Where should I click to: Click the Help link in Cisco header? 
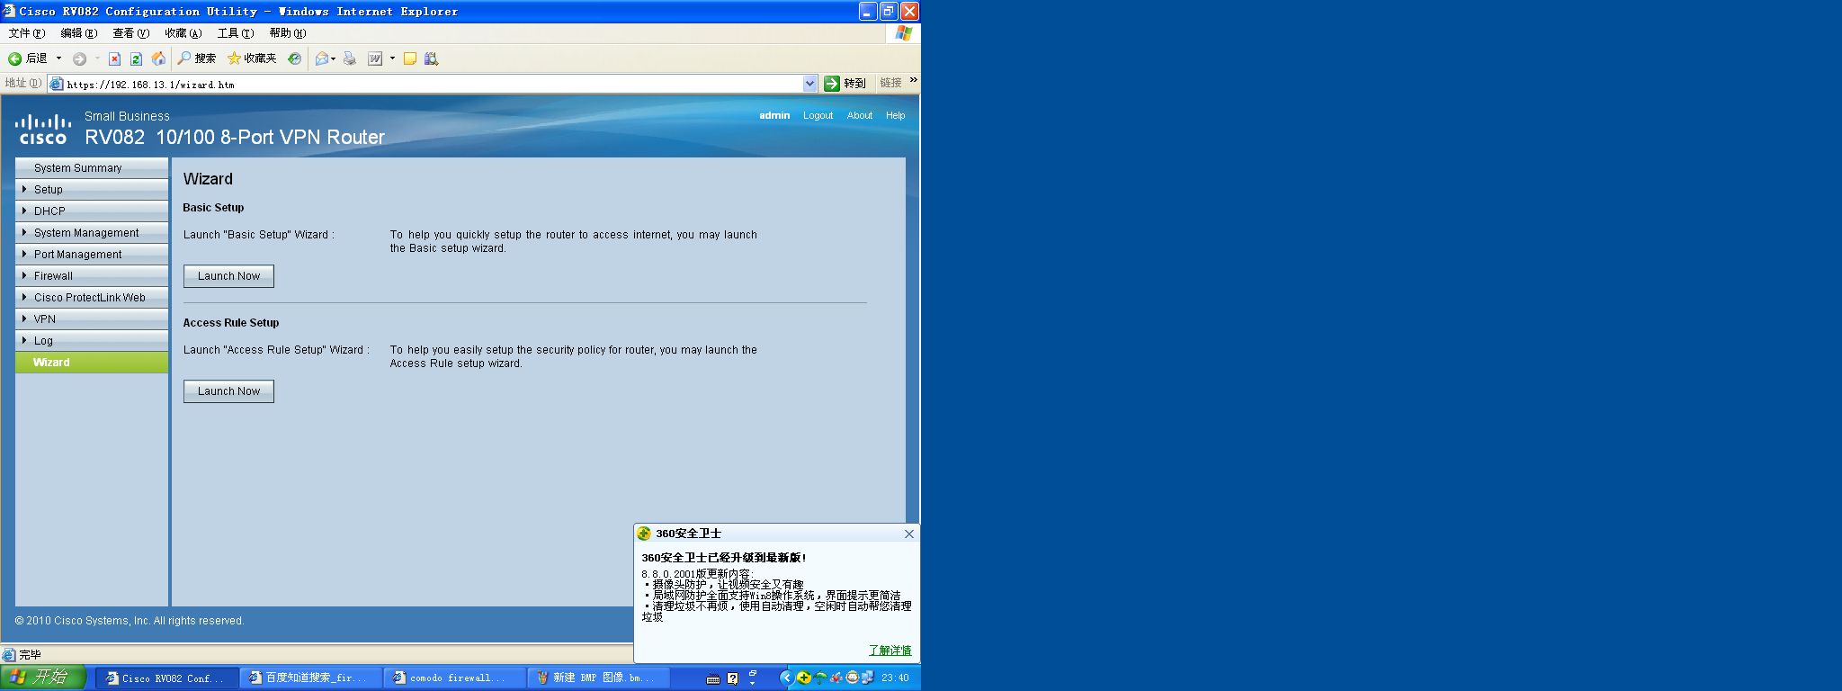(895, 115)
